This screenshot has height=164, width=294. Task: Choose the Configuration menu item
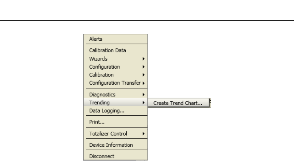tap(105, 67)
